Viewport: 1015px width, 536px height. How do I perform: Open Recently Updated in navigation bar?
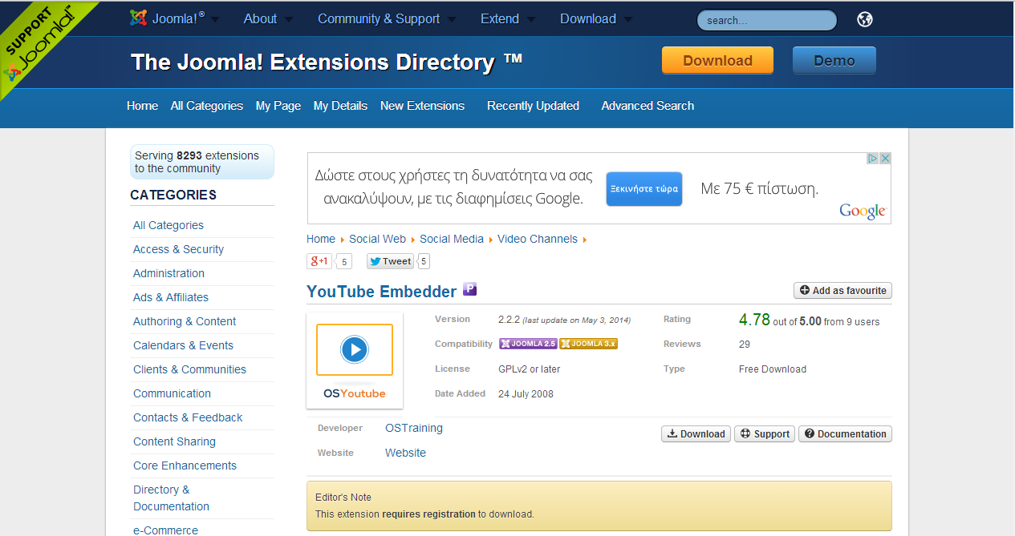tap(533, 106)
